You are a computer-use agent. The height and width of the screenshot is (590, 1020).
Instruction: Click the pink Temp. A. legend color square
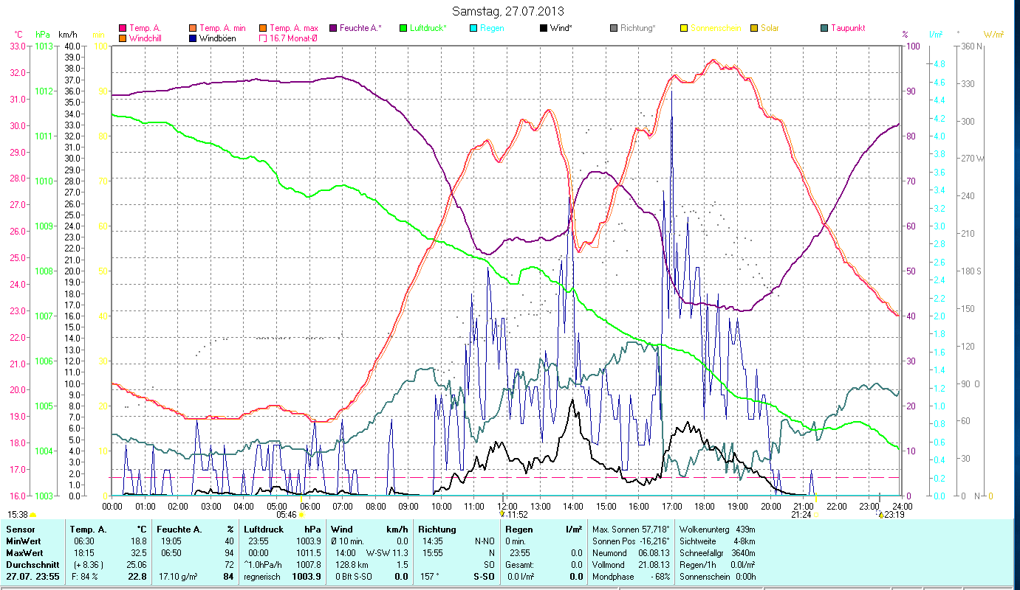[x=123, y=28]
